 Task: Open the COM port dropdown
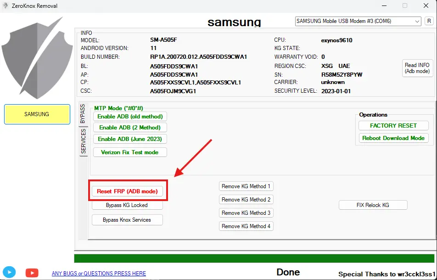(358, 21)
